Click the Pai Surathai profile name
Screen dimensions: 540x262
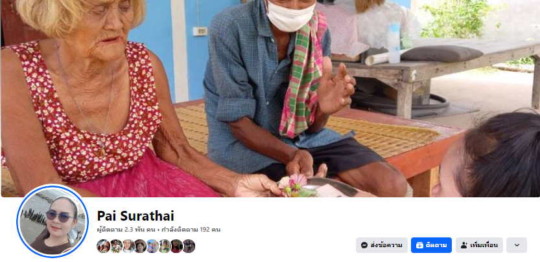pos(135,216)
